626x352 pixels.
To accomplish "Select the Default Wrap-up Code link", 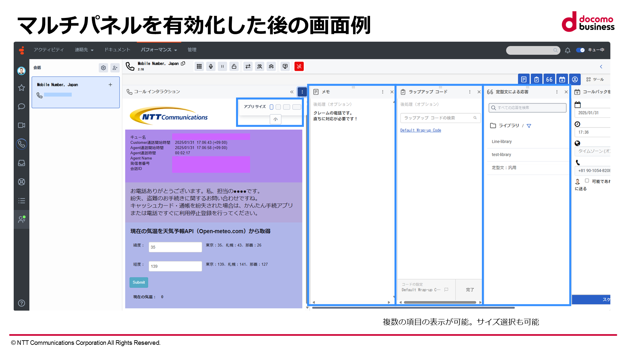I will click(x=421, y=130).
